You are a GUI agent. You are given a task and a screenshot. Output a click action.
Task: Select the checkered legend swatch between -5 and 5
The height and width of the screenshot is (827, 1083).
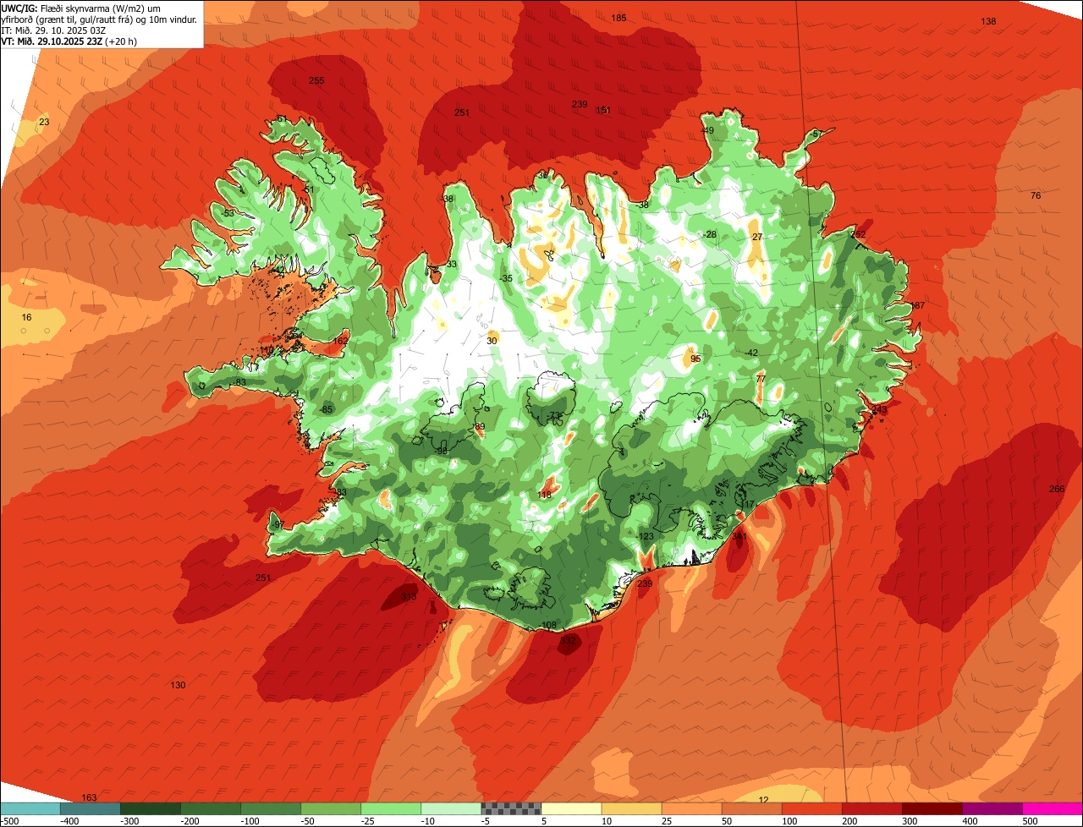pos(511,808)
